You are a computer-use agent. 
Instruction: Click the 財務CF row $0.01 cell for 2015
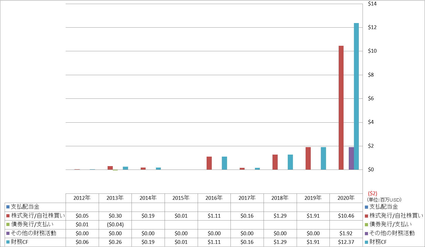click(181, 242)
